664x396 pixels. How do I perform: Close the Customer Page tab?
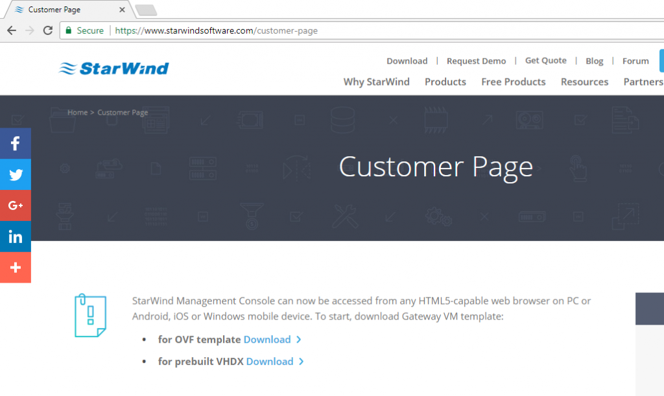tap(122, 10)
